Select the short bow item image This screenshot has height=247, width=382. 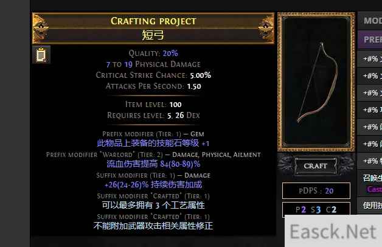(316, 82)
